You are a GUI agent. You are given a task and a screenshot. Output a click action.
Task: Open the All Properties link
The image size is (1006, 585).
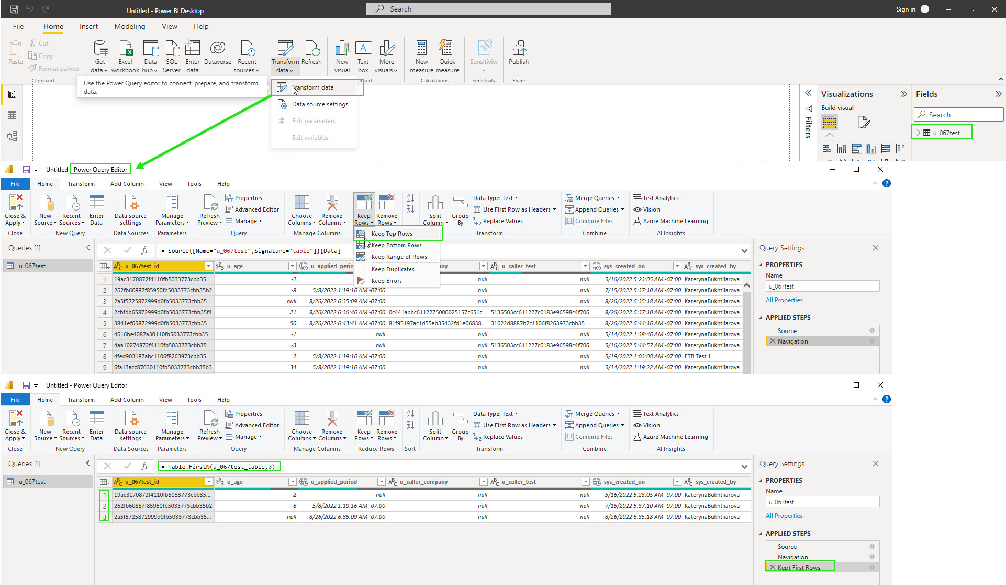point(784,300)
